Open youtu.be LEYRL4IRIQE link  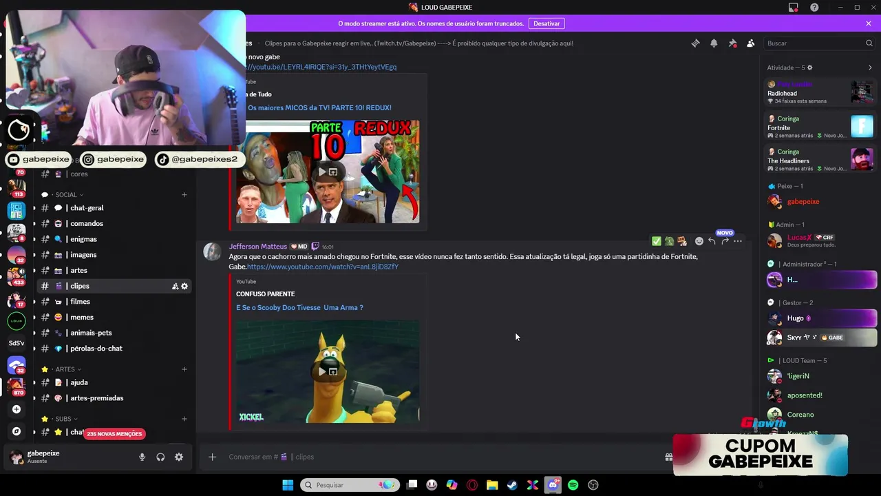(321, 67)
